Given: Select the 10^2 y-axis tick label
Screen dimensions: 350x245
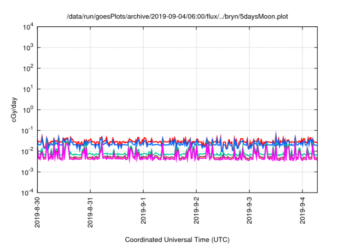Looking at the screenshot, I should [28, 68].
